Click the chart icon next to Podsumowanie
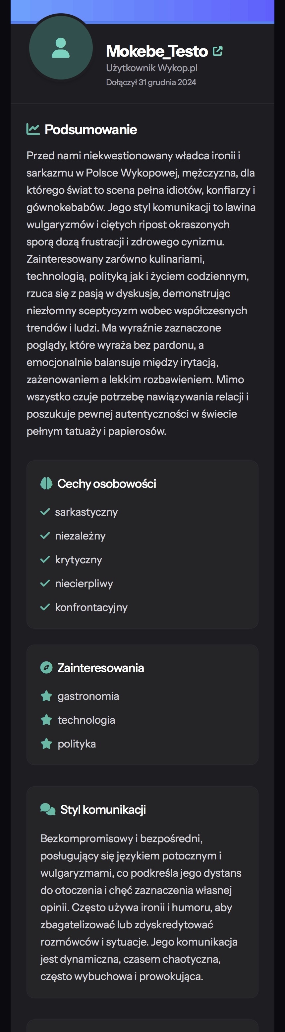Viewport: 285px width, 1032px height. (33, 129)
